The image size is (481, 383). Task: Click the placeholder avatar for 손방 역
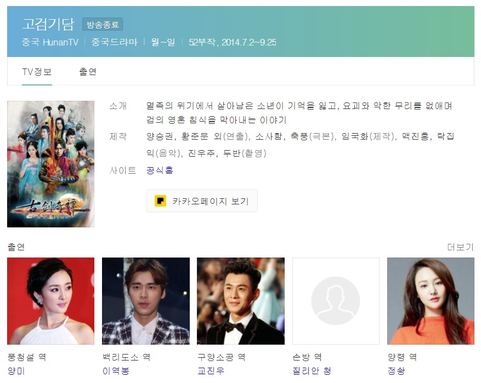(x=336, y=301)
